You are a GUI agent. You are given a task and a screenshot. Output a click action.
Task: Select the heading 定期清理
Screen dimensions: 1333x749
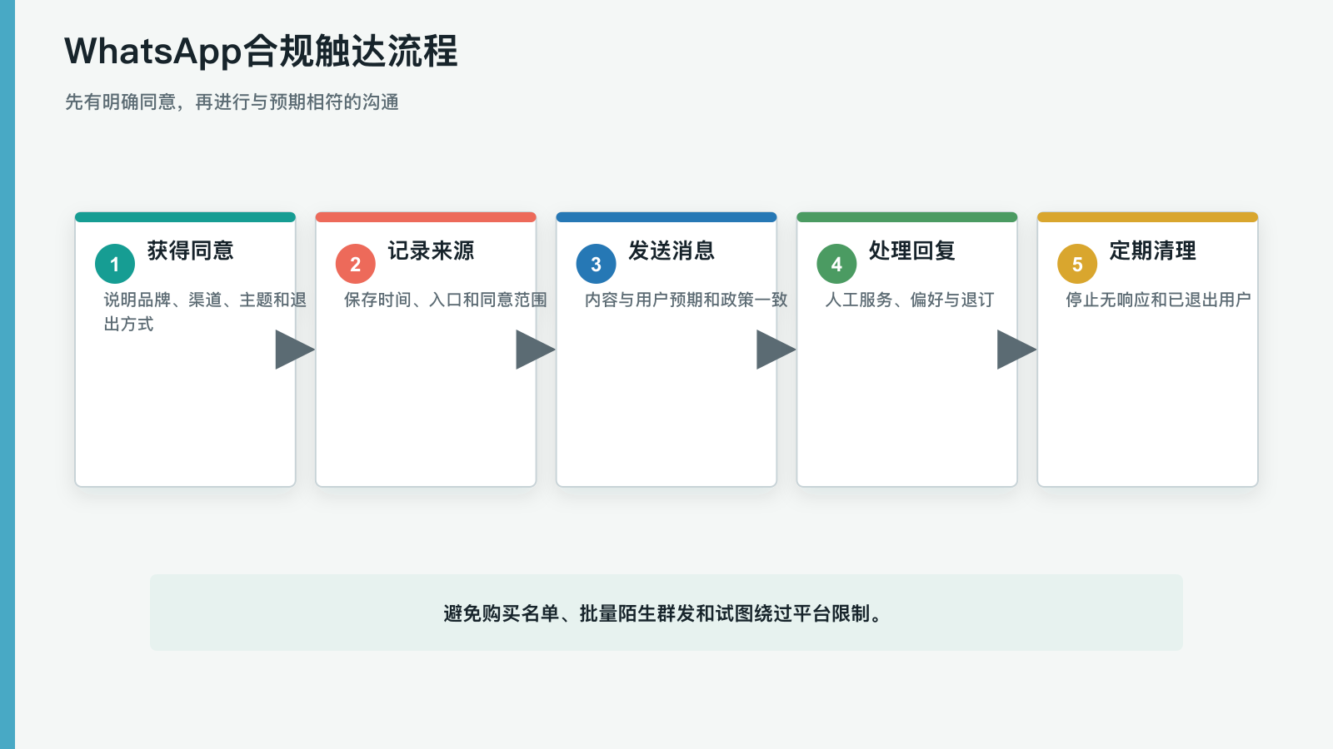(x=1152, y=250)
